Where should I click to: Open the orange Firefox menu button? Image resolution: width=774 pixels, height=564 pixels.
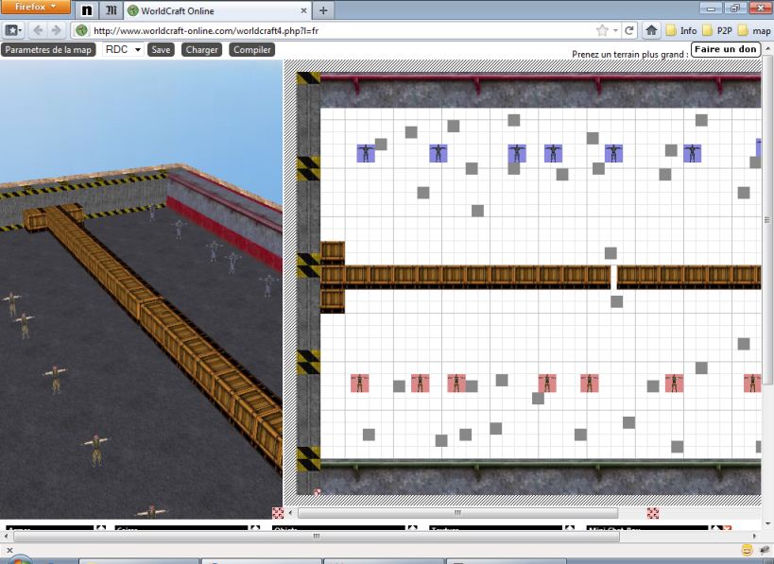(35, 7)
